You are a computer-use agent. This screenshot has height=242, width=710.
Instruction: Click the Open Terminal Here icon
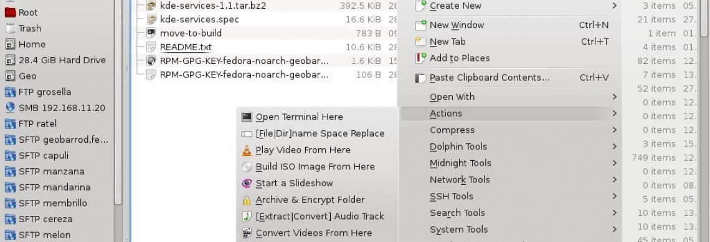(x=247, y=117)
